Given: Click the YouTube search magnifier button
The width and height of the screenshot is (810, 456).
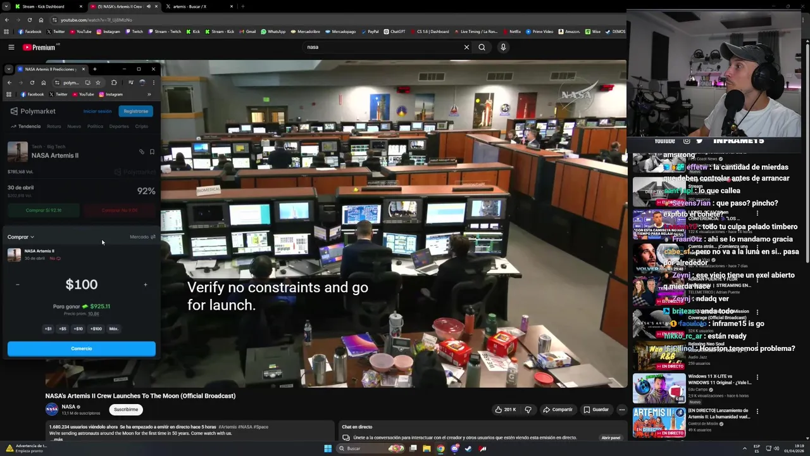Looking at the screenshot, I should 482,47.
